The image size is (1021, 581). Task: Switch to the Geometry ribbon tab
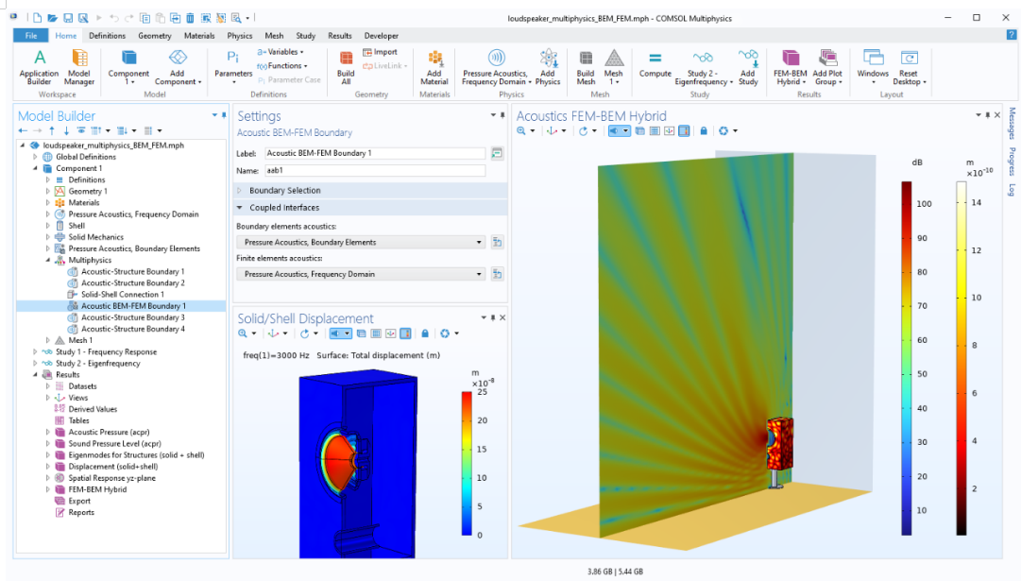tap(155, 36)
